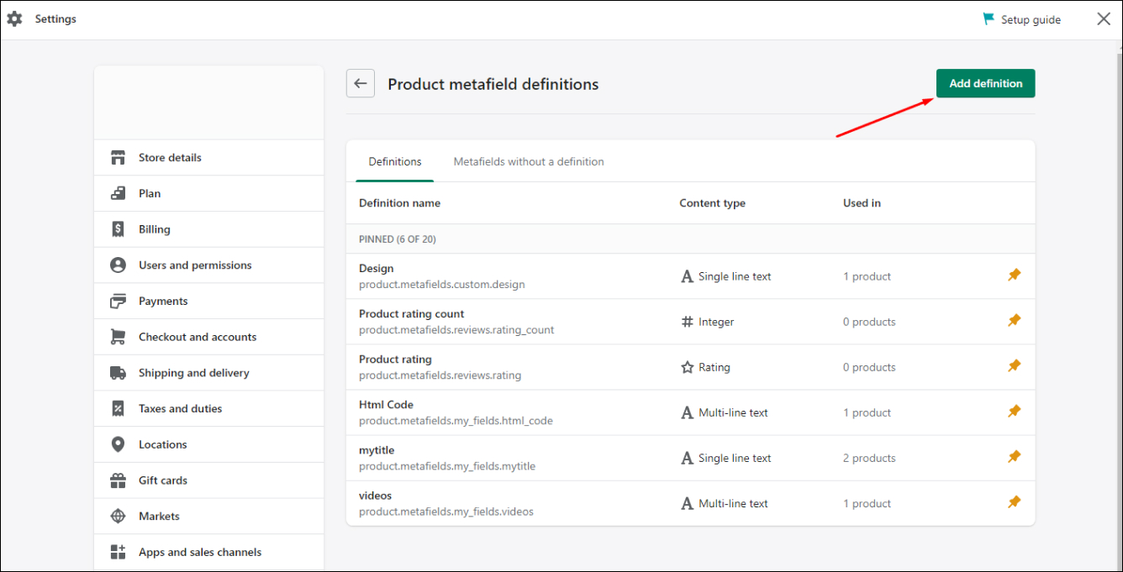Open Shipping and delivery settings
This screenshot has width=1123, height=572.
(208, 373)
